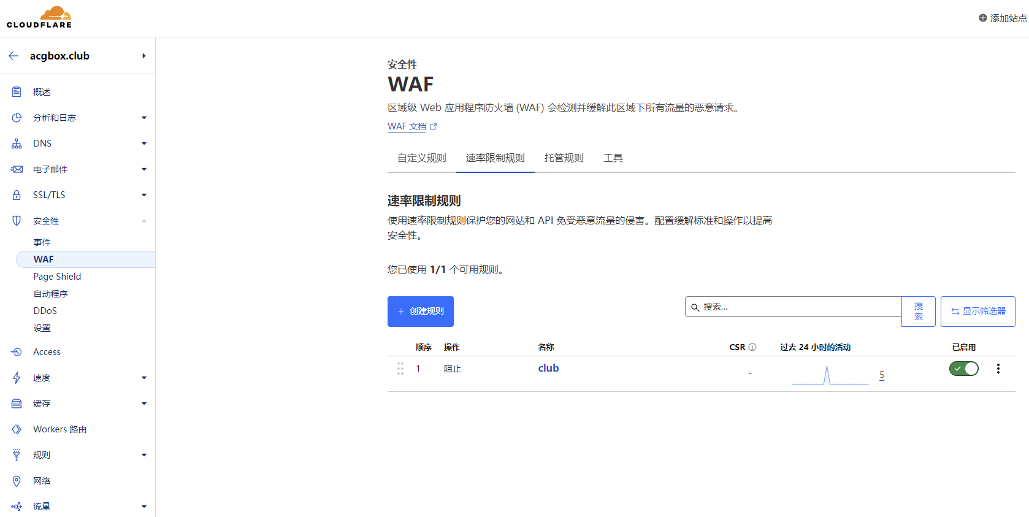Screen dimensions: 1029x517
Task: Click the 显示筛选器 button
Action: tap(977, 312)
